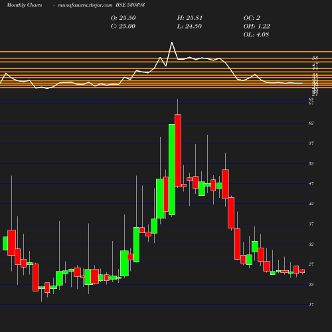Click the 68 label on candlestick price axis
This screenshot has height=332, width=332.
click(x=311, y=99)
